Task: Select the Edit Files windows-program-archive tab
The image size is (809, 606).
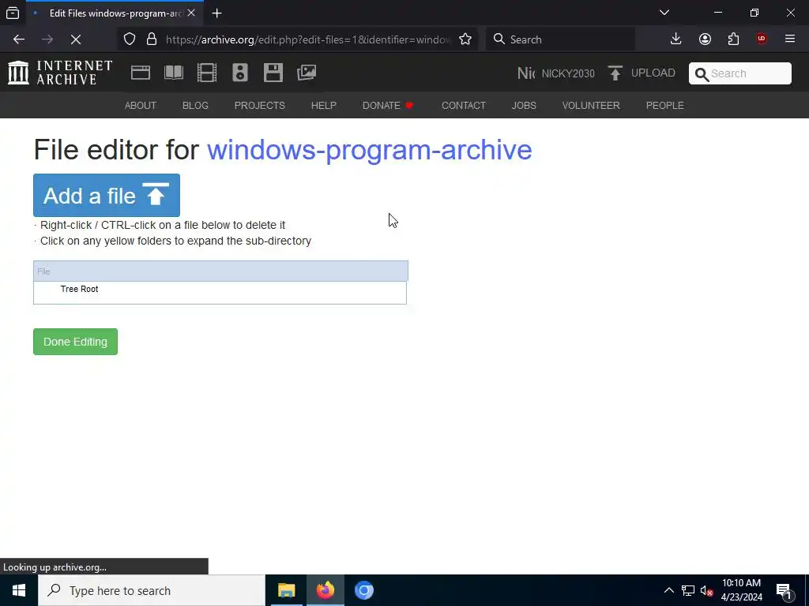Action: (114, 13)
